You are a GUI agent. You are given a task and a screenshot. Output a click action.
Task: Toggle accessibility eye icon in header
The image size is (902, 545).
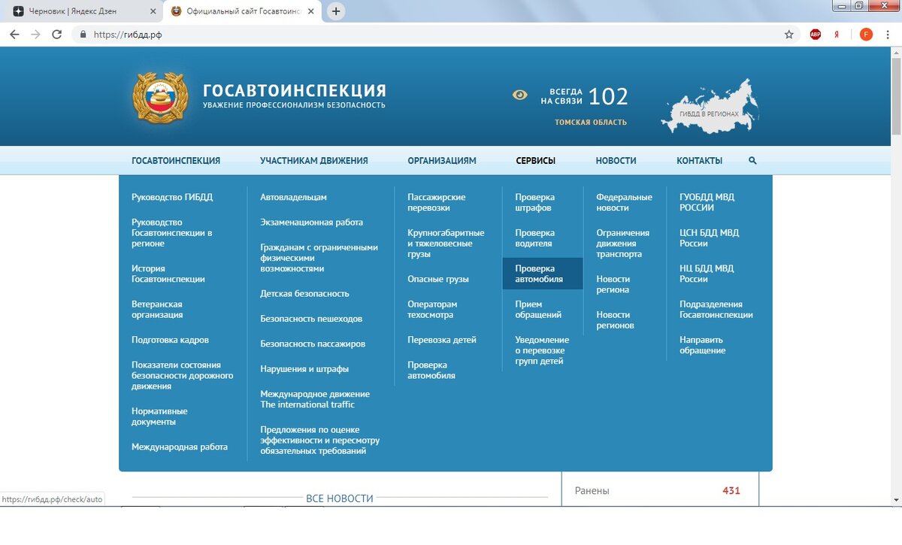pyautogui.click(x=519, y=95)
